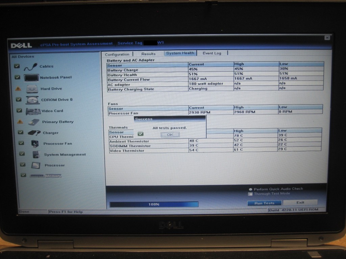346x259 pixels.
Task: Click the Done status bar entry
Action: click(x=24, y=212)
